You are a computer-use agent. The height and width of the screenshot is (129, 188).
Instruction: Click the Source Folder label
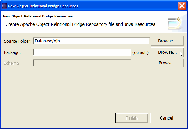(18, 41)
